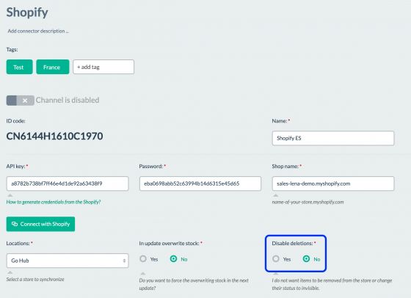Select Yes for In update overwrite stock
This screenshot has width=411, height=298.
pos(143,259)
